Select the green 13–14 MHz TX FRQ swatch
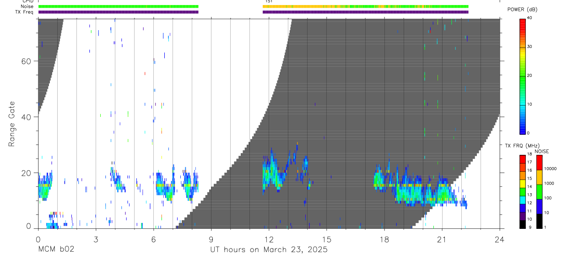This screenshot has height=259, width=562. pos(522,192)
